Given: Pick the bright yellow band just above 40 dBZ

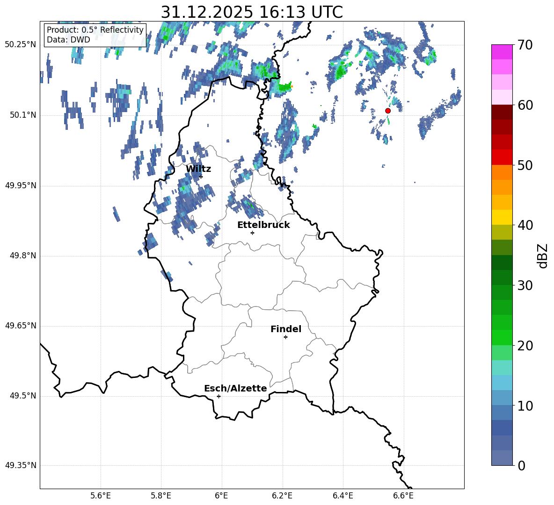Looking at the screenshot, I should (502, 217).
